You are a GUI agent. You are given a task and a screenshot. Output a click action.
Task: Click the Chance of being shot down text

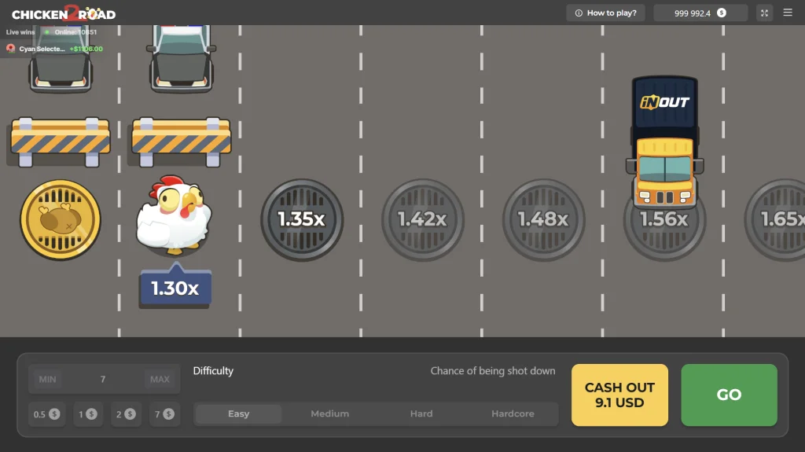493,371
